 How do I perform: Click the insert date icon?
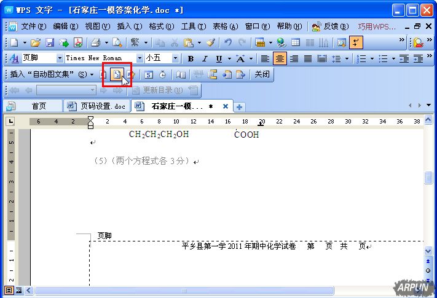pyautogui.click(x=149, y=74)
